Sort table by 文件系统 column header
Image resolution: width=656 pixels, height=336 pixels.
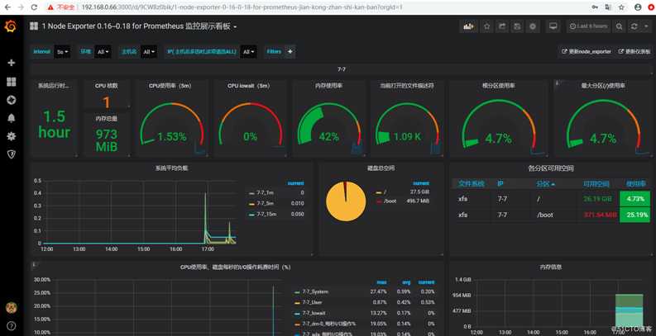pos(471,183)
